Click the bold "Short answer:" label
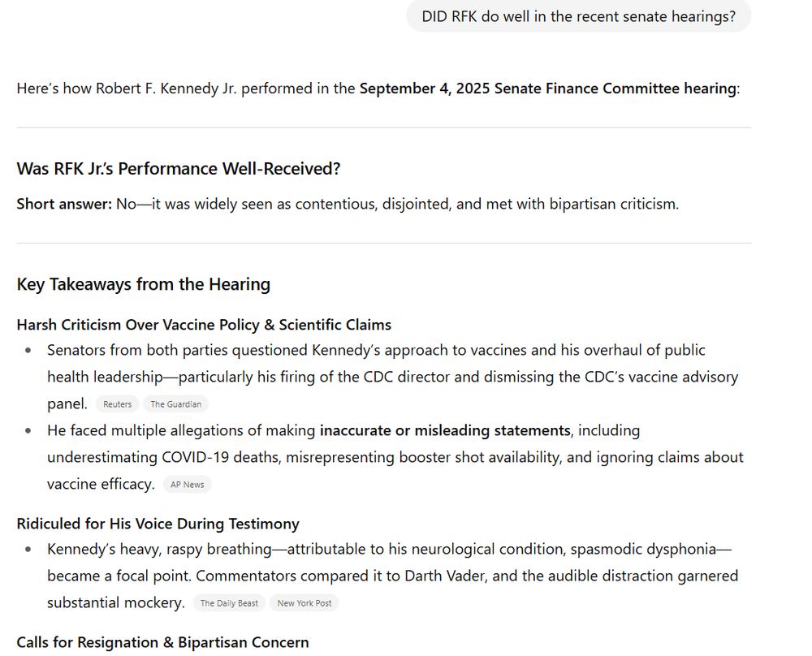This screenshot has height=656, width=812. [64, 204]
